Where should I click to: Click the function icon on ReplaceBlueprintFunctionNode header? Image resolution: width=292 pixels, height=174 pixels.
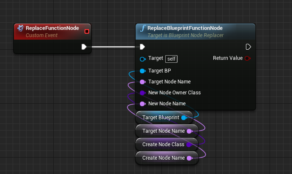(143, 28)
